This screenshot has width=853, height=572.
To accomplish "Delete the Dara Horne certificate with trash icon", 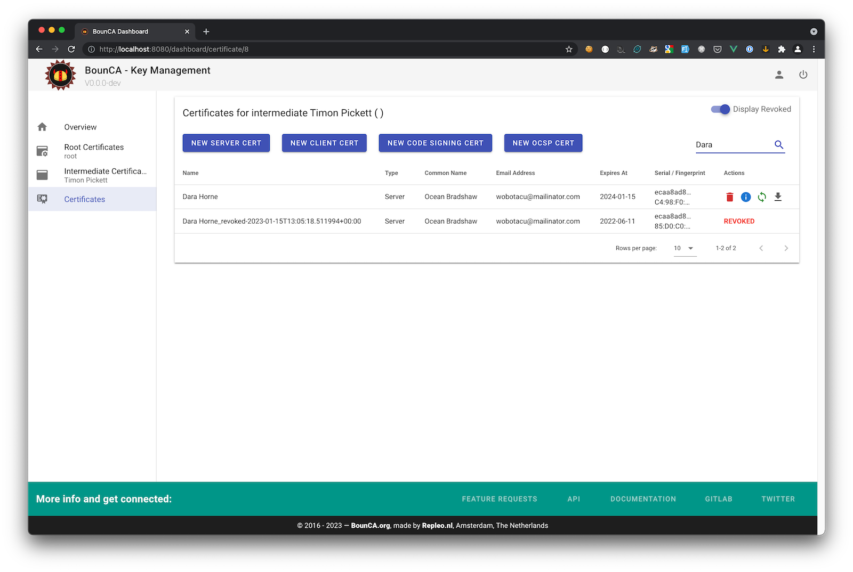I will click(730, 197).
